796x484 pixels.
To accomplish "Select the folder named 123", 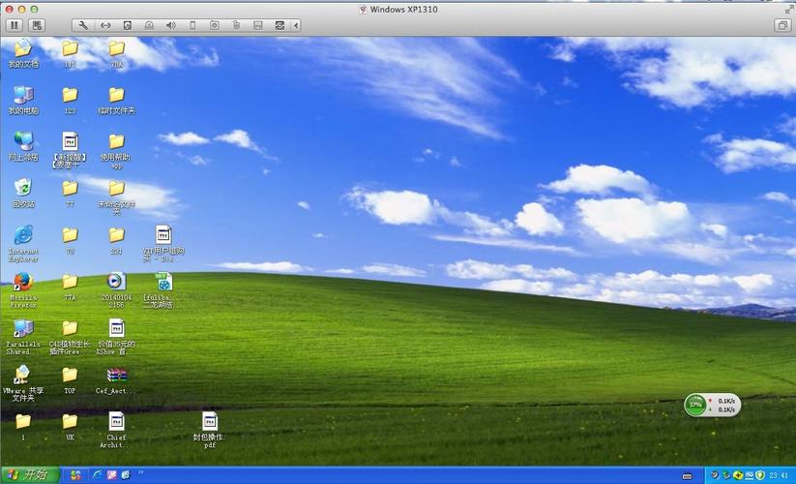I will pyautogui.click(x=70, y=100).
